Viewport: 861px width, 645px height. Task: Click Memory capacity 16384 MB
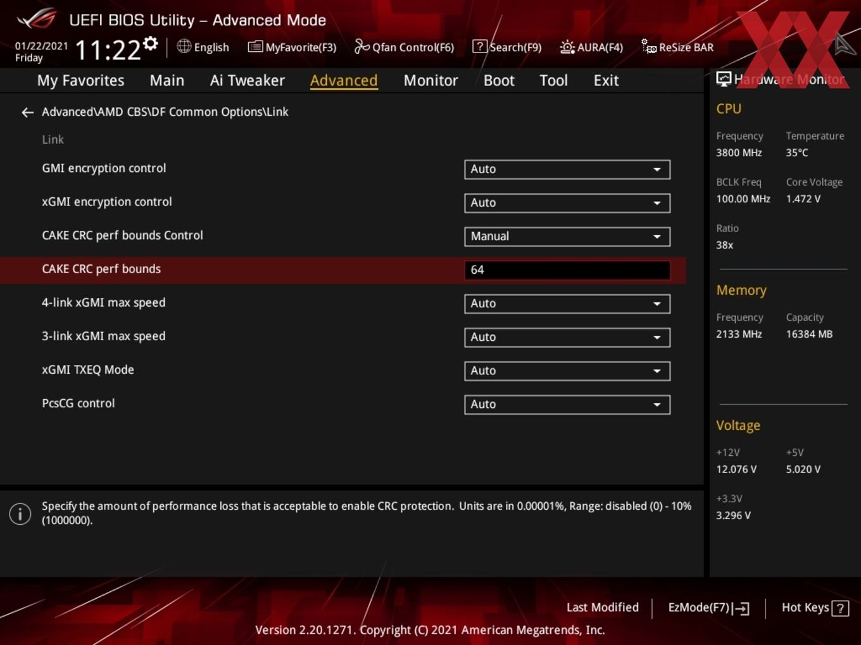pyautogui.click(x=809, y=334)
